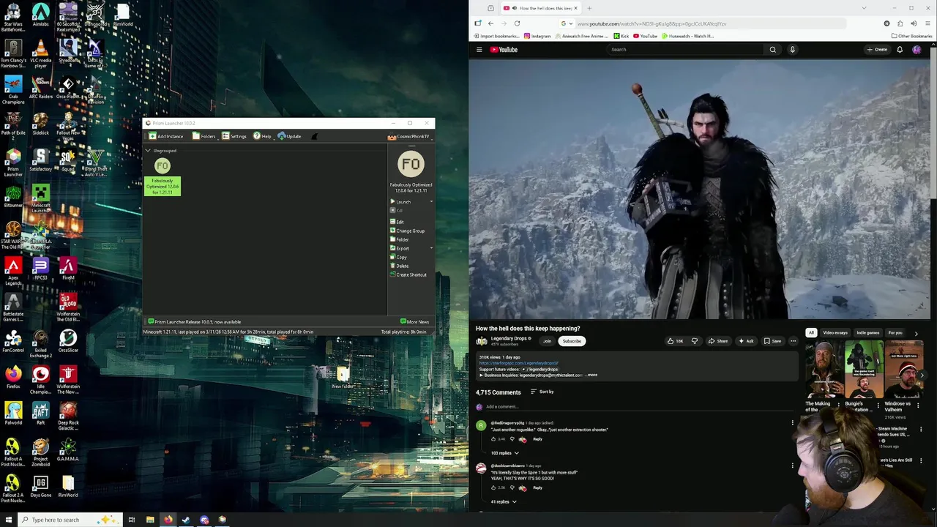Click Share button under video
Screen dimensions: 937x527
(x=717, y=341)
